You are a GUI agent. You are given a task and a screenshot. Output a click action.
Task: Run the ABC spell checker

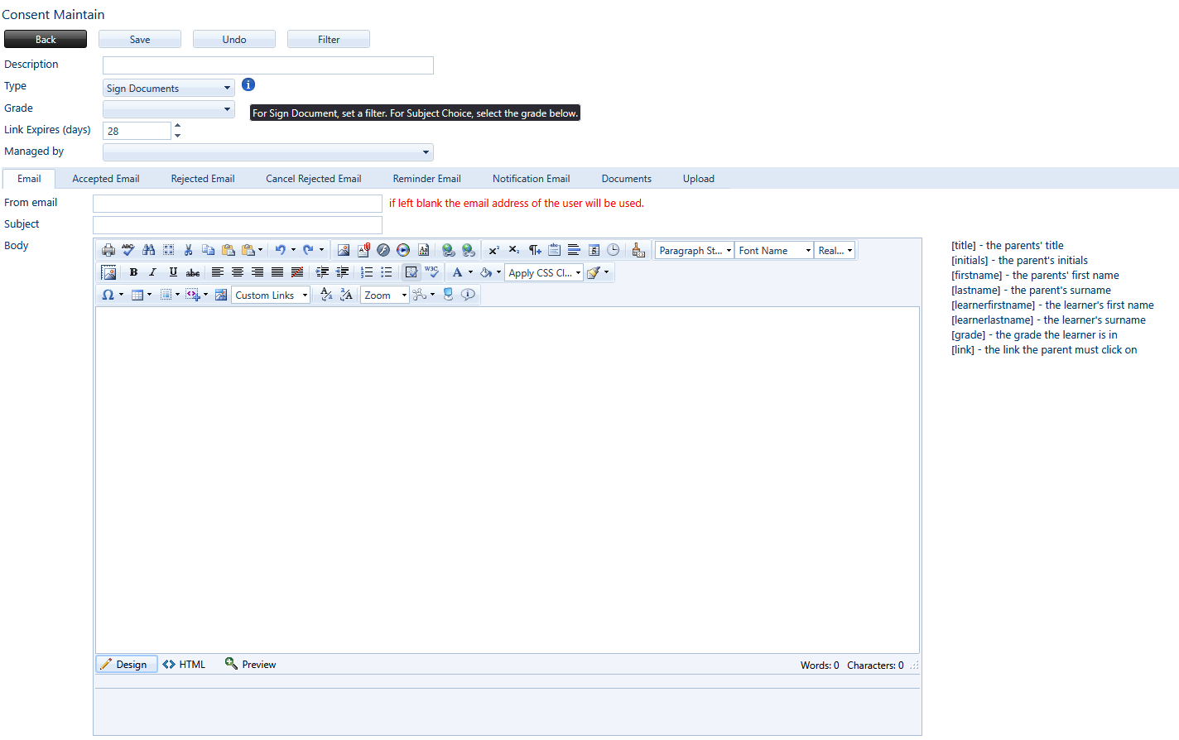click(x=128, y=250)
